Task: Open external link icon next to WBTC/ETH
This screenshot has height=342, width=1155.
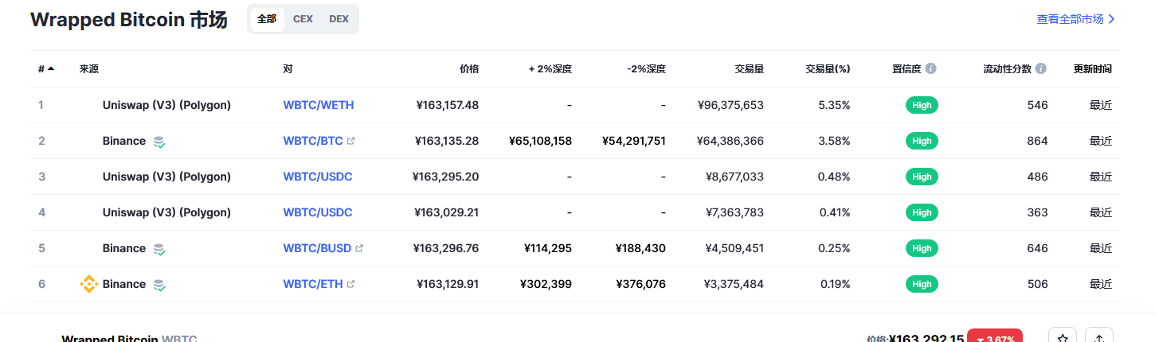Action: coord(351,284)
